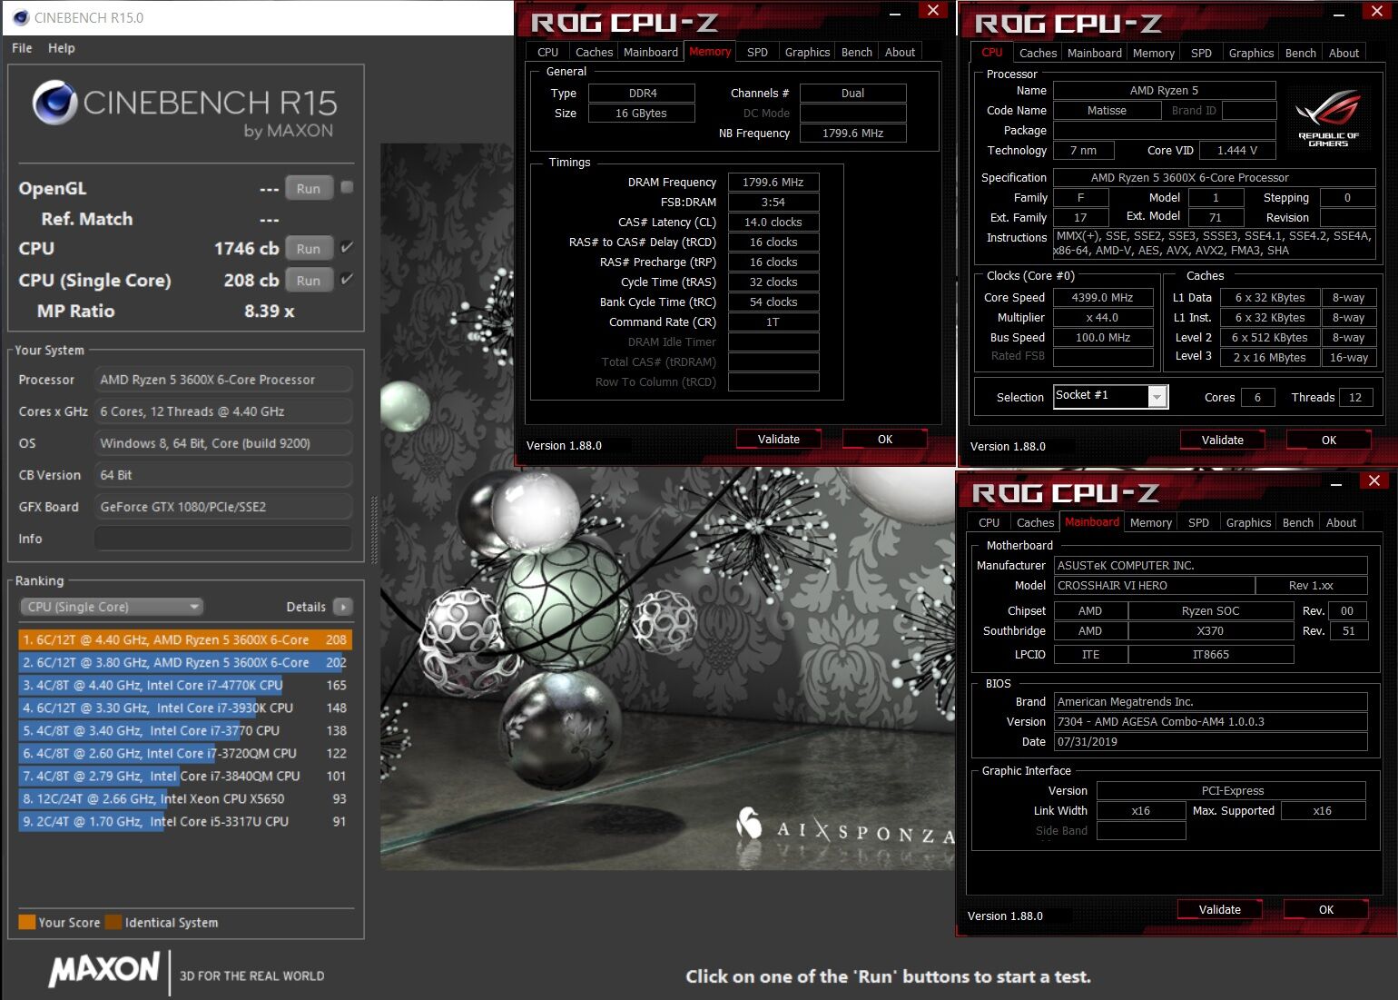This screenshot has height=1000, width=1398.
Task: Open Bench tab in processor CPU-Z window
Action: (x=1300, y=53)
